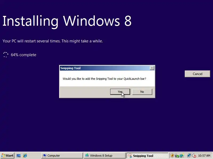
Task: Click Yes in the Snipping Tool dialog
Action: (120, 92)
